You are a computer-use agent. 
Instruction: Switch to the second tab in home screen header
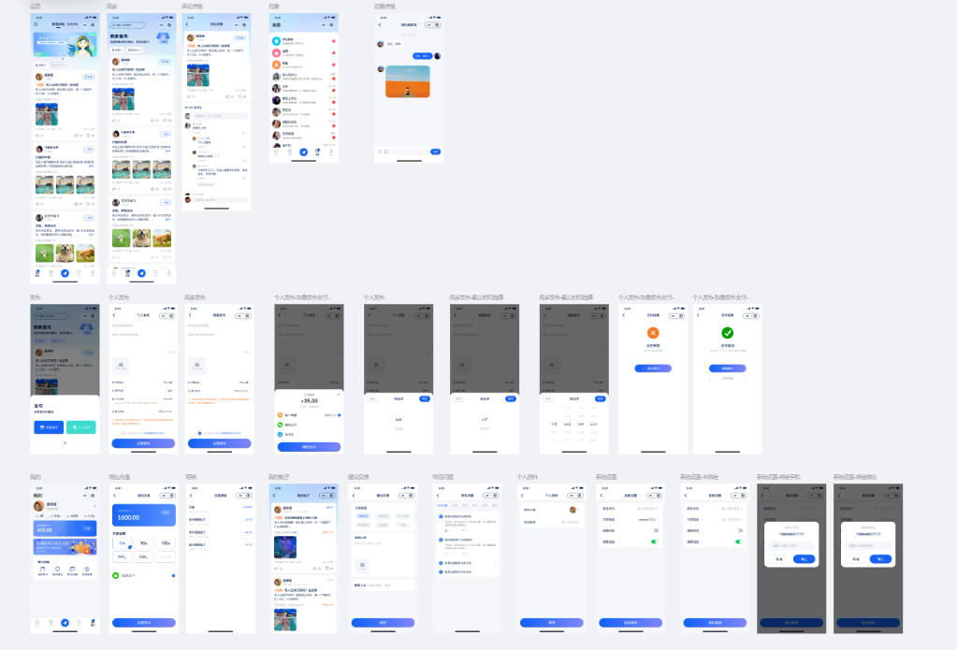(x=73, y=24)
